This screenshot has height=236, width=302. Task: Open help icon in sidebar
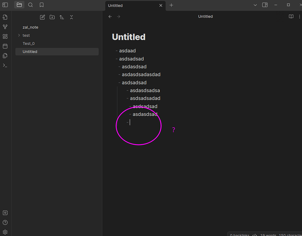[5, 222]
